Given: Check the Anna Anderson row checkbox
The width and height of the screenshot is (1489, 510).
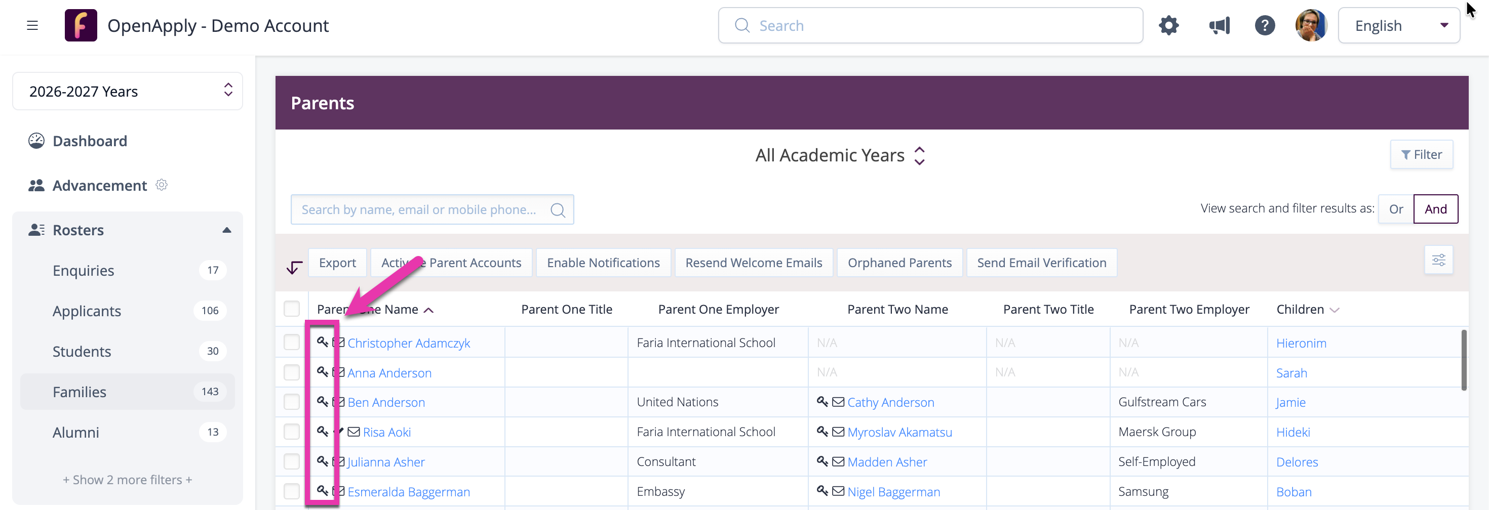Looking at the screenshot, I should pyautogui.click(x=291, y=372).
